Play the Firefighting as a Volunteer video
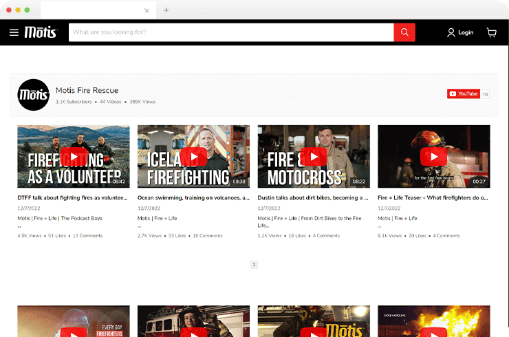 coord(74,157)
